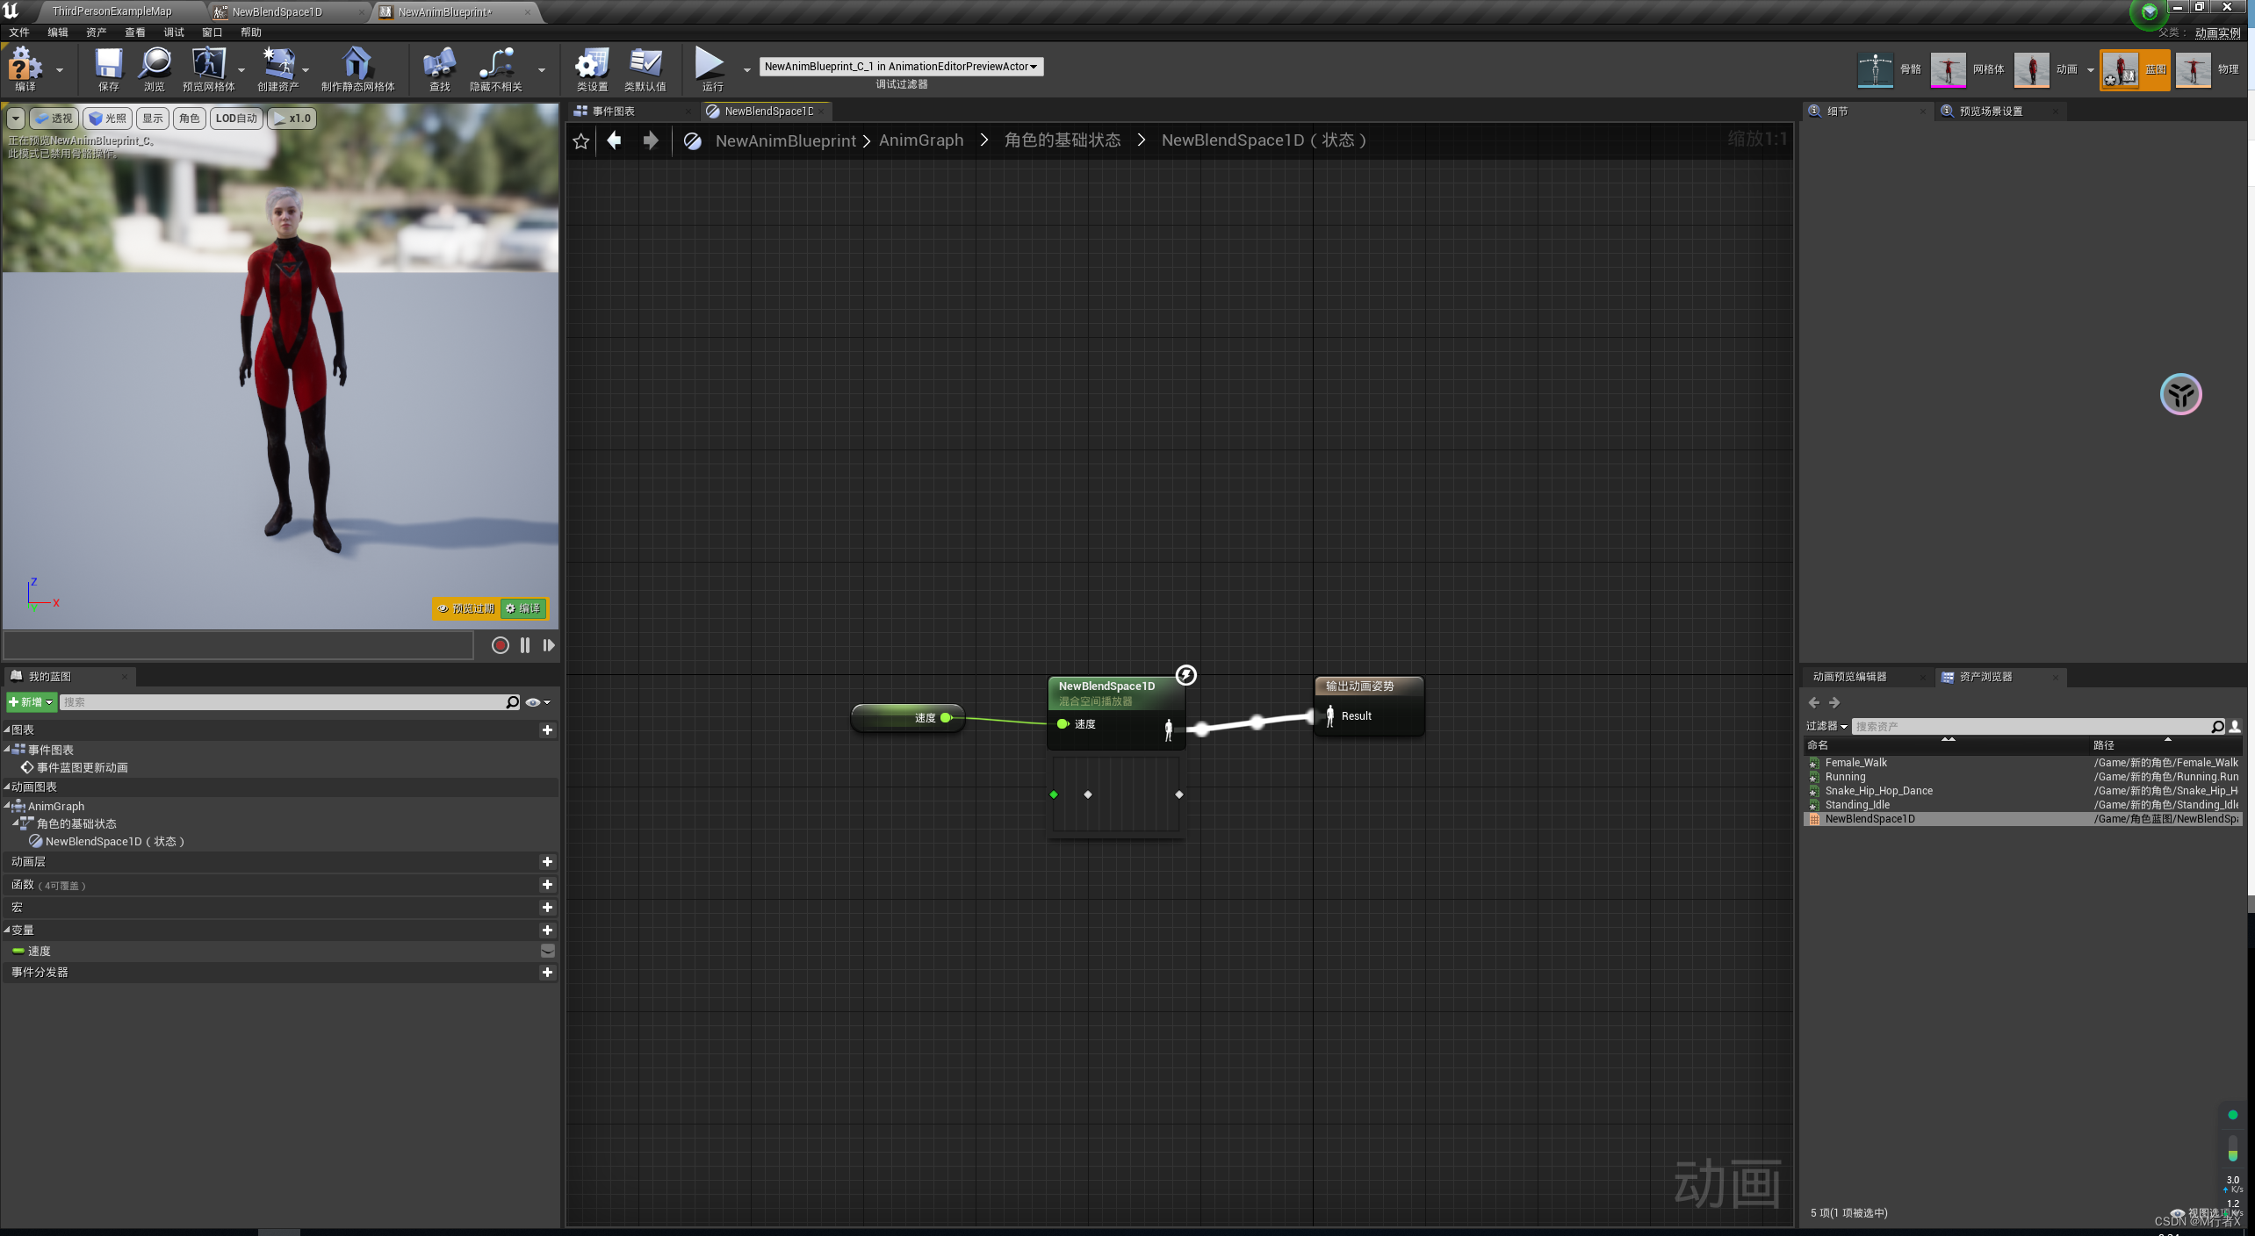Open the 光照 lit view mode menu

(107, 119)
